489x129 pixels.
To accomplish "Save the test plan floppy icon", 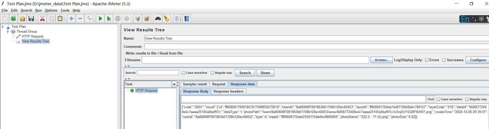I will click(x=31, y=19).
